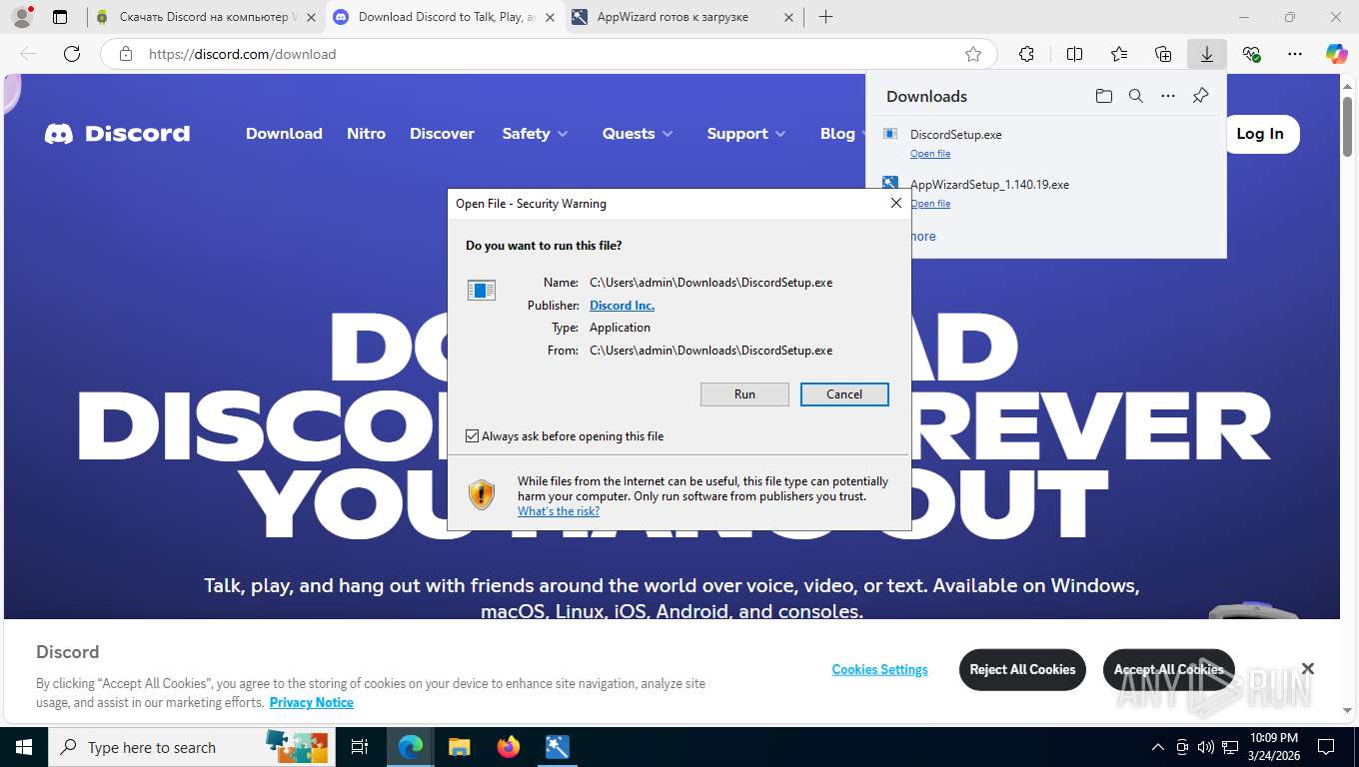The height and width of the screenshot is (767, 1359).
Task: Toggle the Downloads toolbar icon
Action: pos(1207,54)
